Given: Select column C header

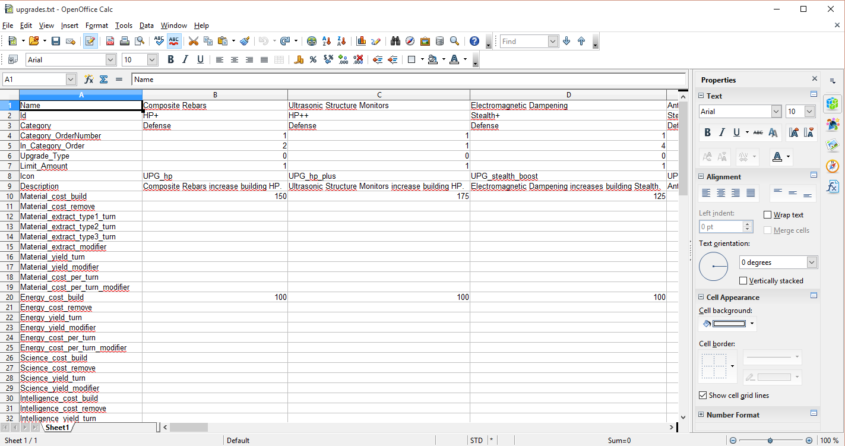Looking at the screenshot, I should point(379,95).
